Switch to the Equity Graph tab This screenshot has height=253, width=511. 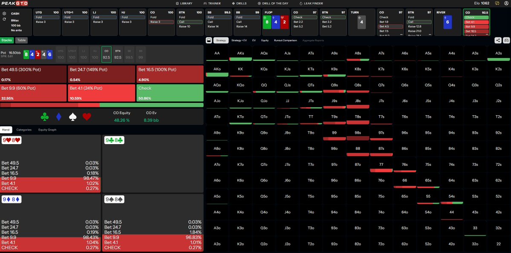(x=47, y=130)
